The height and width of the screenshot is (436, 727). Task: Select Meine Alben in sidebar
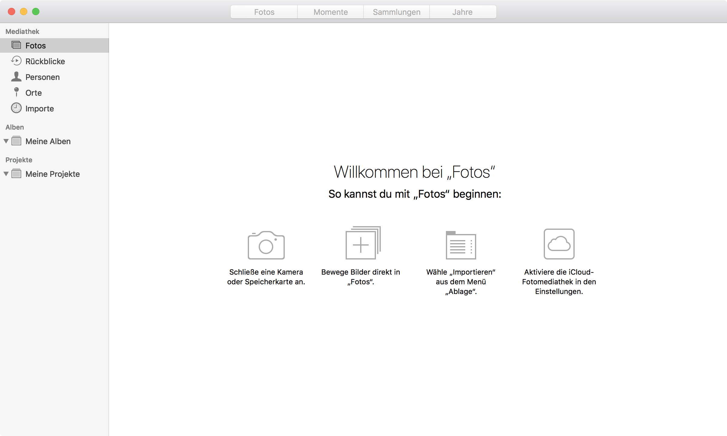click(x=48, y=141)
